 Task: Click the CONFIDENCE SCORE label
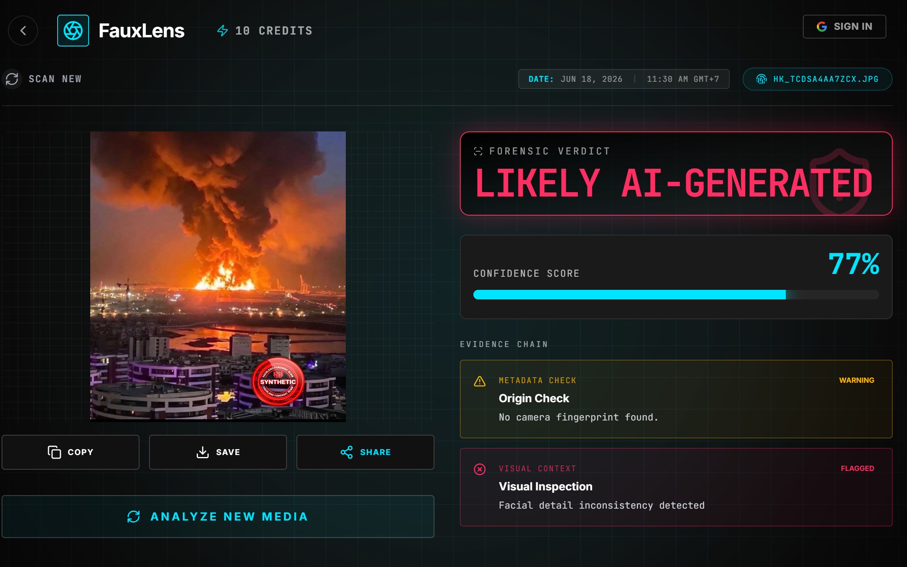click(x=526, y=274)
